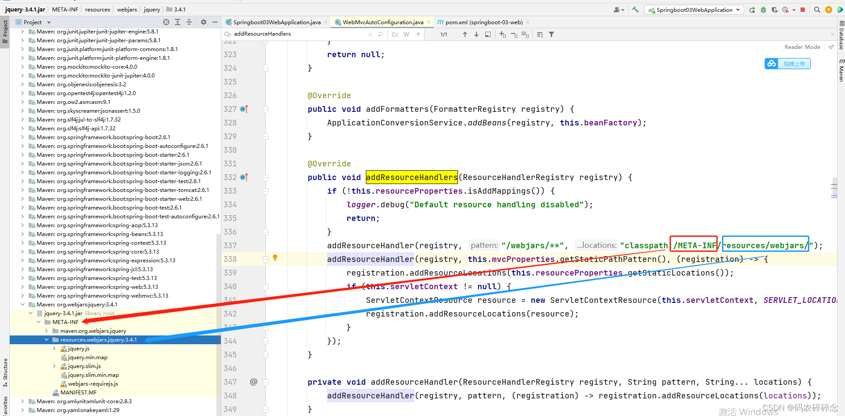Click override gutter marker at line 327
This screenshot has width=845, height=416.
(244, 109)
